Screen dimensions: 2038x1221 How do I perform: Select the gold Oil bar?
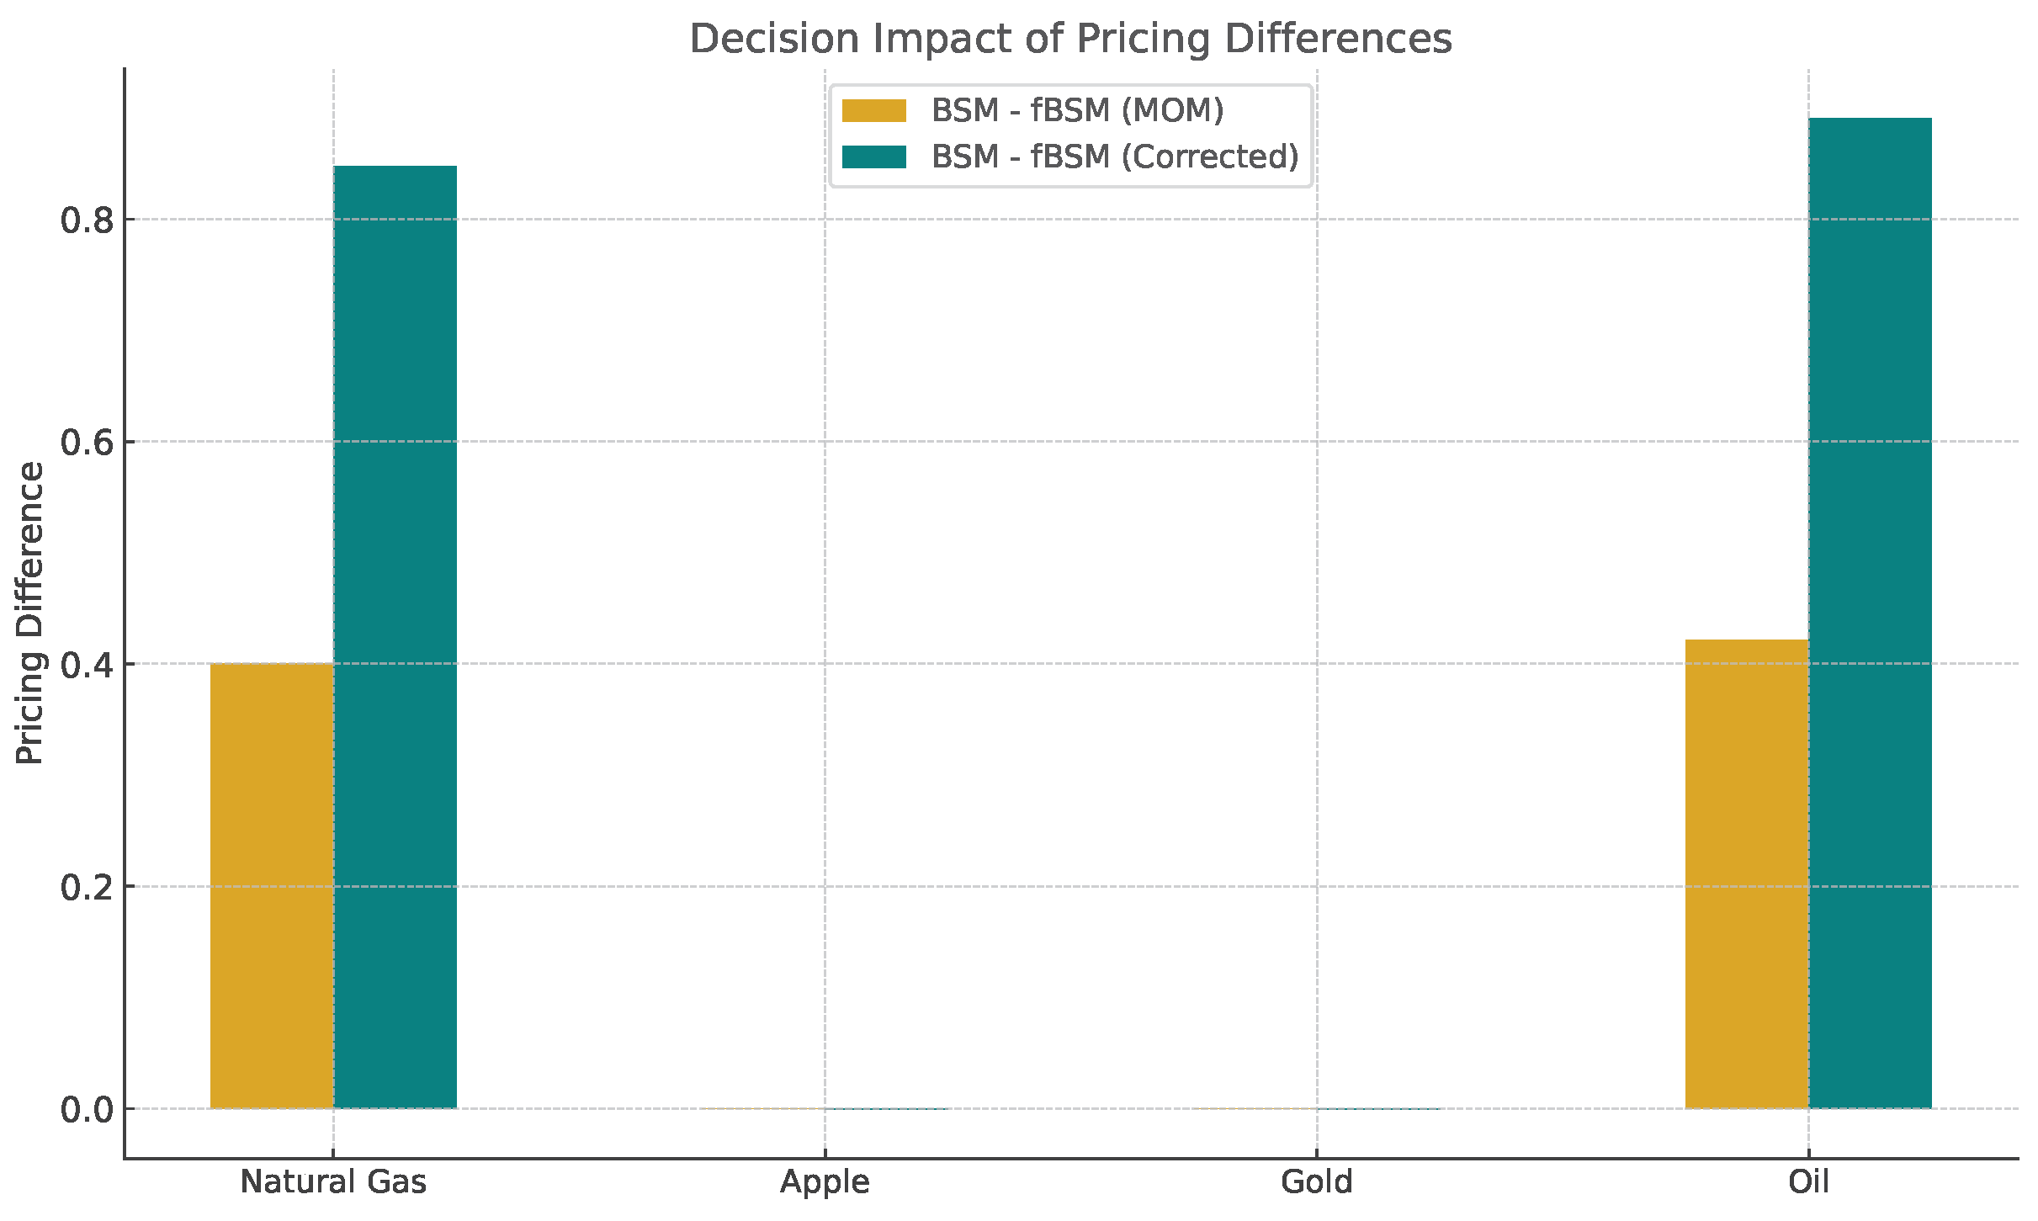pos(1747,873)
